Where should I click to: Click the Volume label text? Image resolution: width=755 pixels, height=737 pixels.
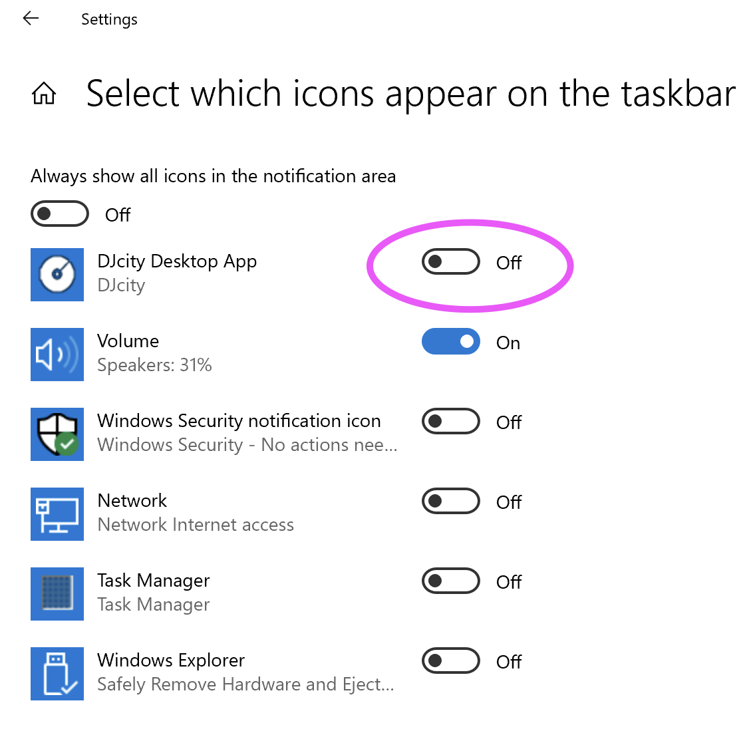[128, 341]
